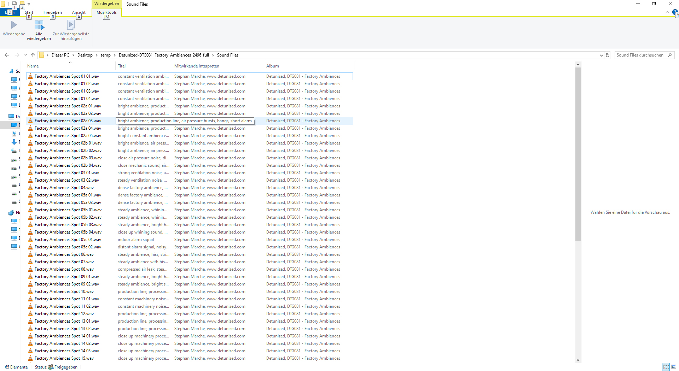The height and width of the screenshot is (371, 679).
Task: Switch to the details view layout in the status bar
Action: pyautogui.click(x=666, y=367)
